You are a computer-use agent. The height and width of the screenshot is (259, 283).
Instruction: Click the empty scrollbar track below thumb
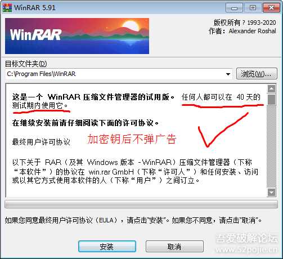tap(271, 146)
